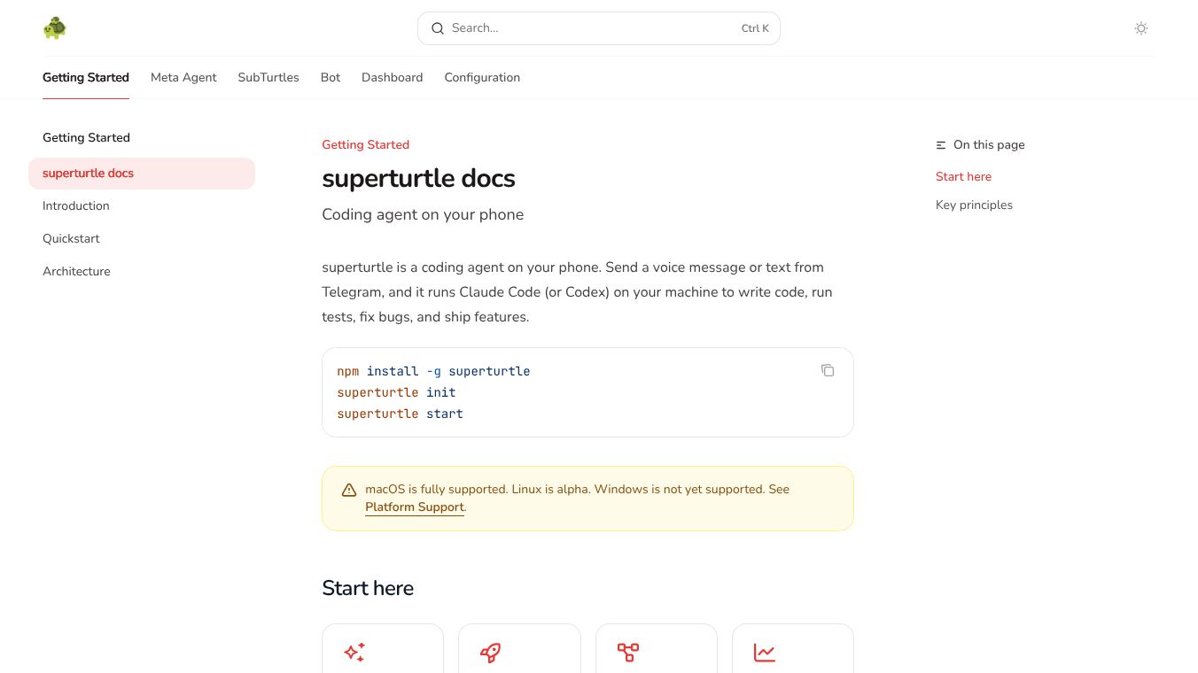Toggle light/dark theme with the sun icon
Viewport: 1198px width, 673px height.
(x=1141, y=28)
